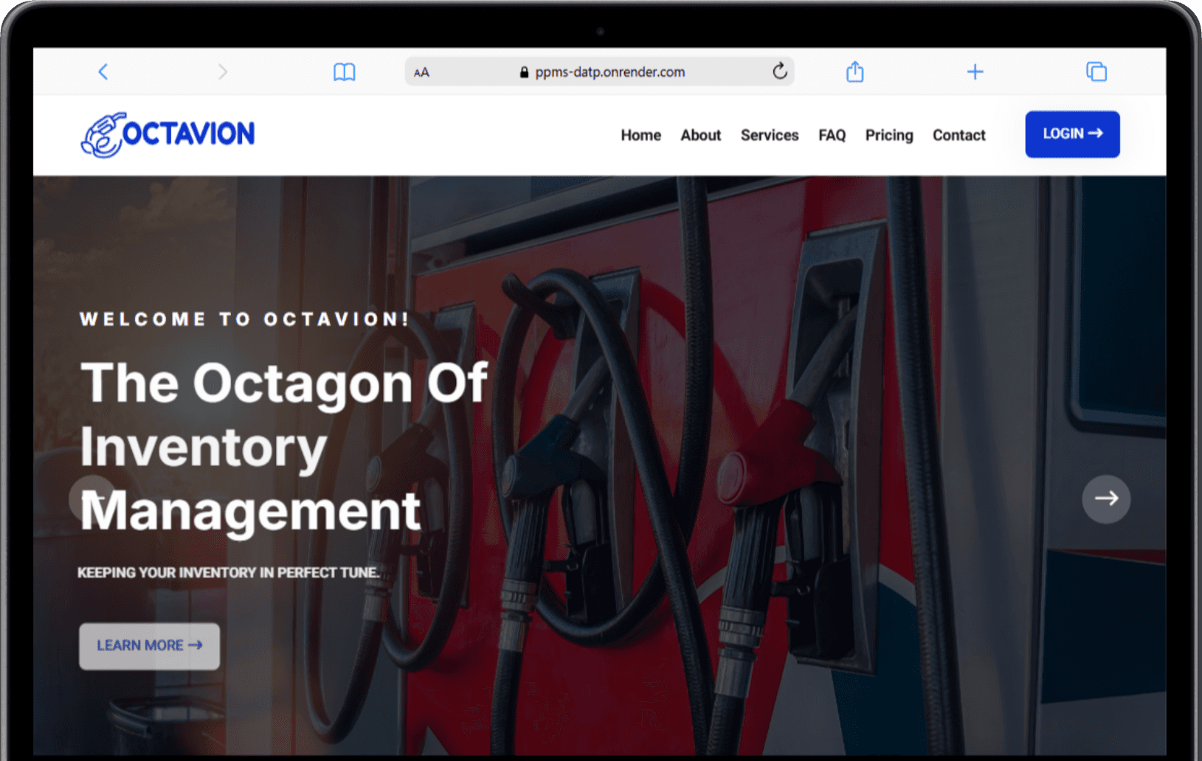
Task: Open the Safari bookmarks sidebar
Action: [343, 71]
